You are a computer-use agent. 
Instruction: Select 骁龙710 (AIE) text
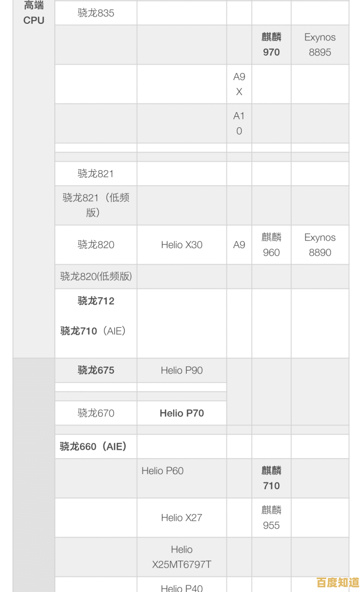pyautogui.click(x=93, y=331)
